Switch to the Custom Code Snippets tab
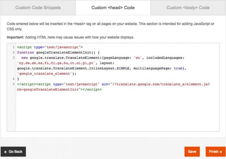The width and height of the screenshot is (226, 159). click(x=38, y=8)
